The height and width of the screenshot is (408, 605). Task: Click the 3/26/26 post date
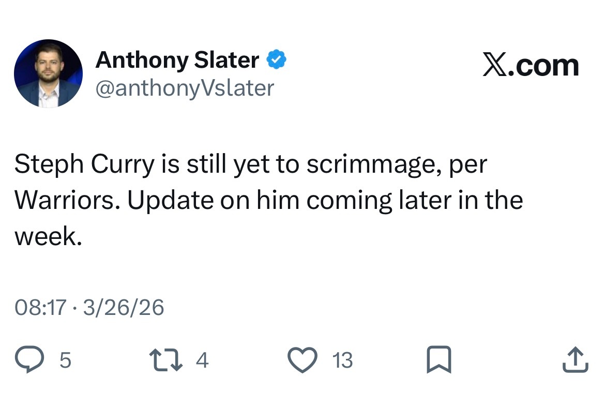pyautogui.click(x=123, y=308)
